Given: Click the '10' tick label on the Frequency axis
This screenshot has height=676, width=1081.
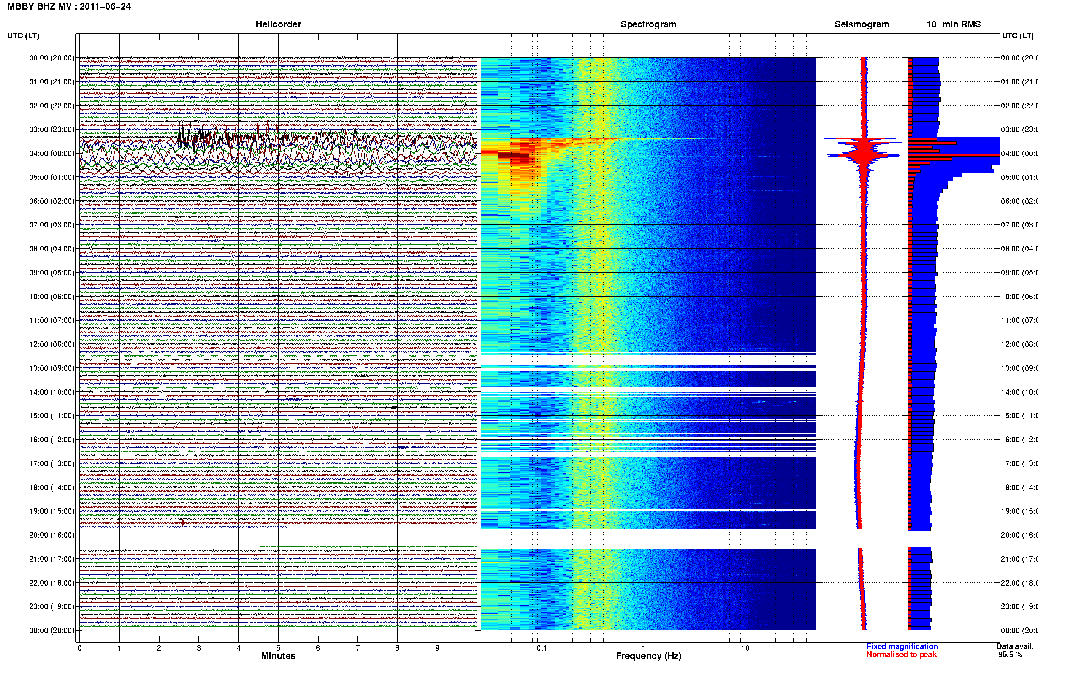Looking at the screenshot, I should 745,648.
